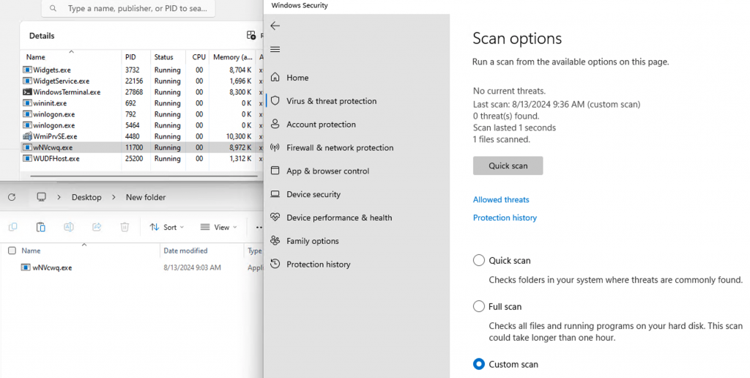Click the window icon for App control
The height and width of the screenshot is (378, 750).
(275, 171)
